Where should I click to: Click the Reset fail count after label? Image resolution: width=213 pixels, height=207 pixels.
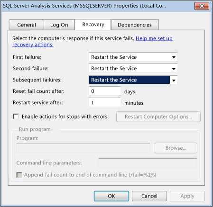point(38,91)
